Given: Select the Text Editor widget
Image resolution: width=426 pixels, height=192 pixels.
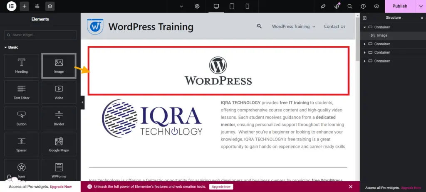Looking at the screenshot, I should (x=22, y=92).
